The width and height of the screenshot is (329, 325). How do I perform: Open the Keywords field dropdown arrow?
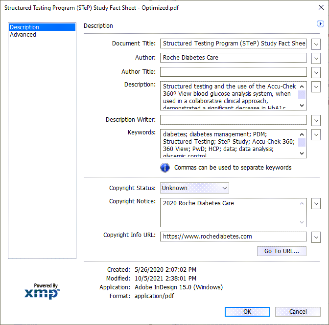tap(316, 135)
